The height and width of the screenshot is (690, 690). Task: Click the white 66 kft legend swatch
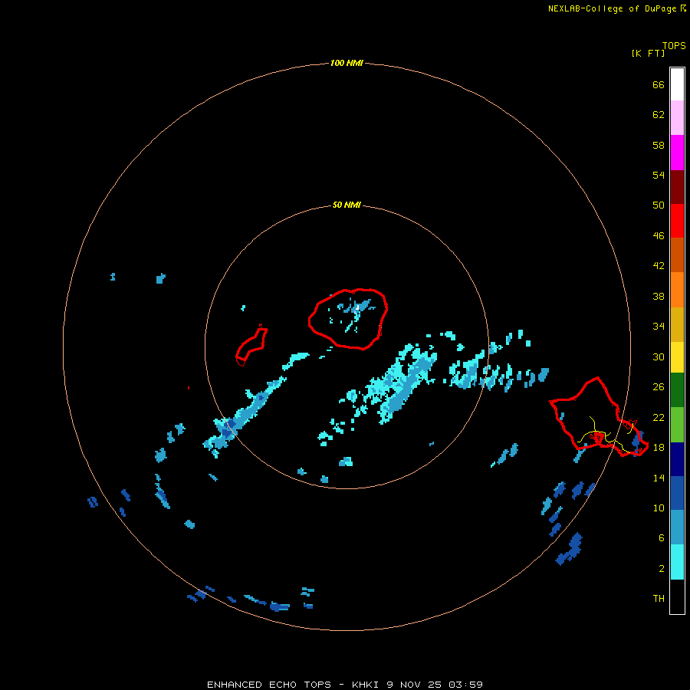(677, 84)
